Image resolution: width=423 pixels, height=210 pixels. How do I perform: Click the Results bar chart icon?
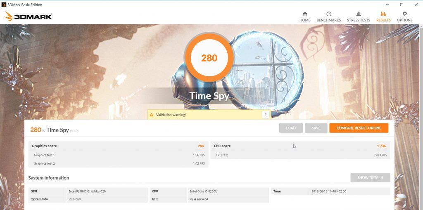click(383, 14)
